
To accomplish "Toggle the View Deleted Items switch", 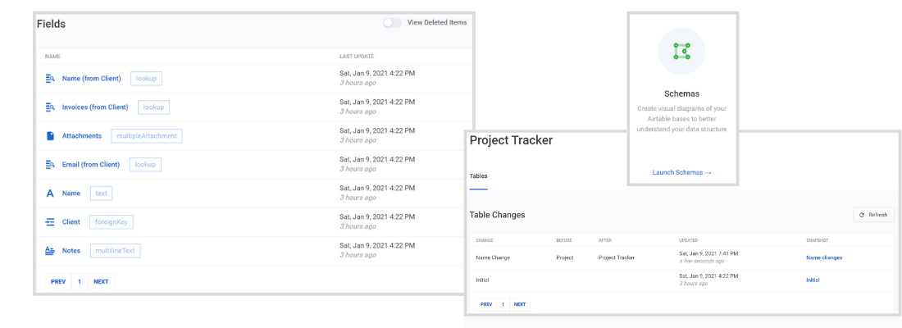I will pos(392,23).
